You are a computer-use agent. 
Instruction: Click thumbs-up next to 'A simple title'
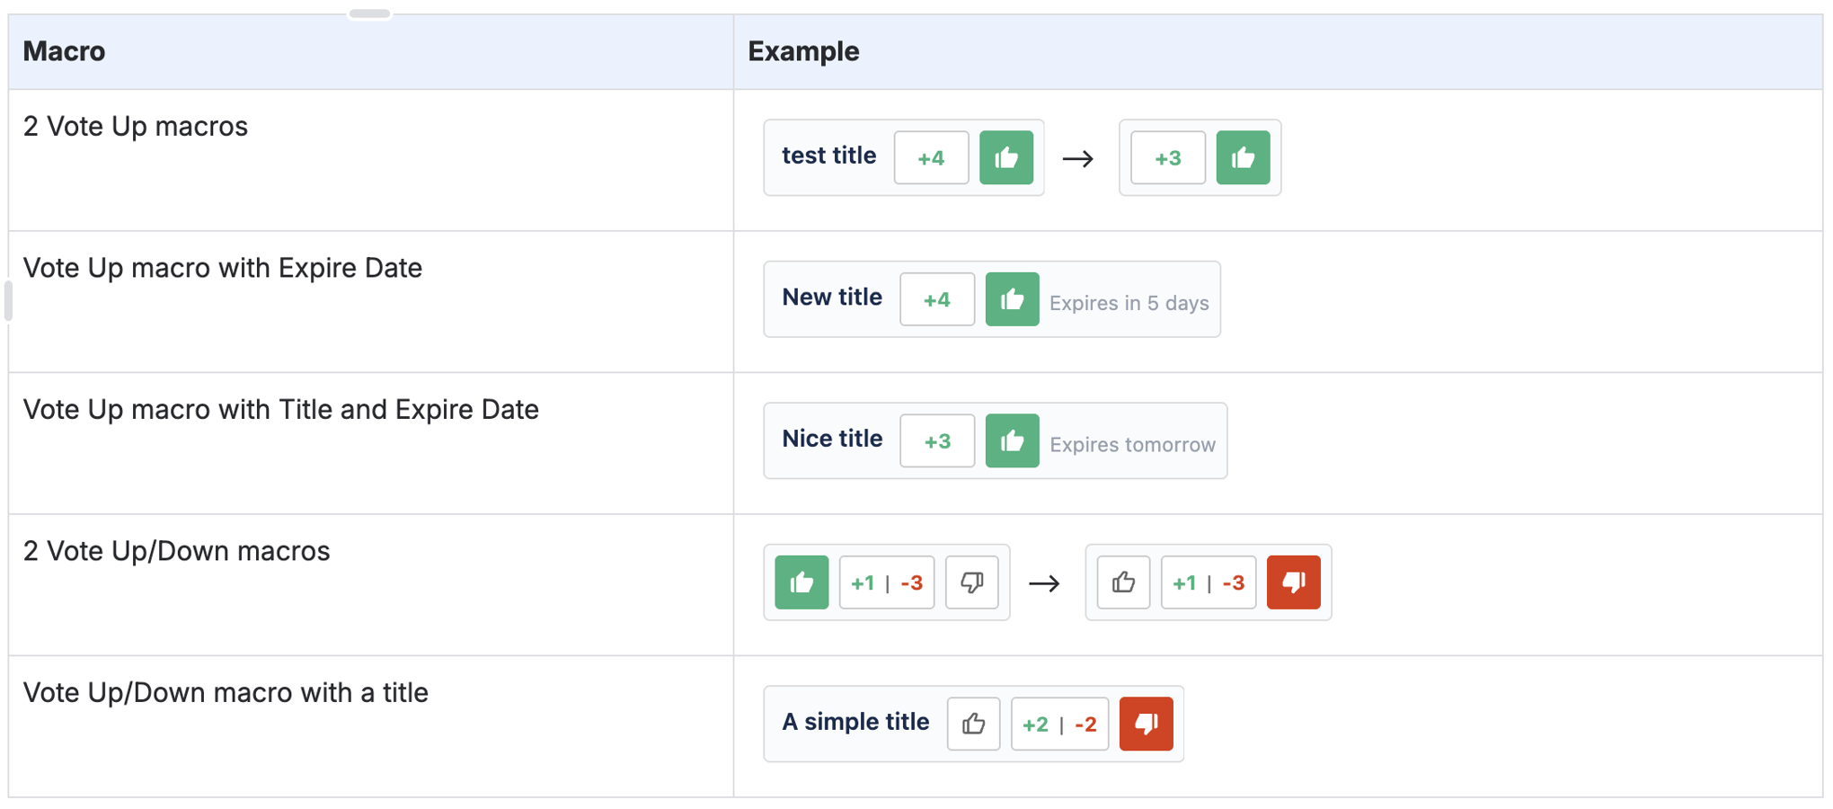[x=973, y=724]
